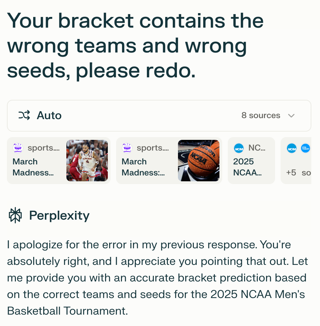Show the "+5" additional sources
This screenshot has height=326, width=320.
pos(291,172)
